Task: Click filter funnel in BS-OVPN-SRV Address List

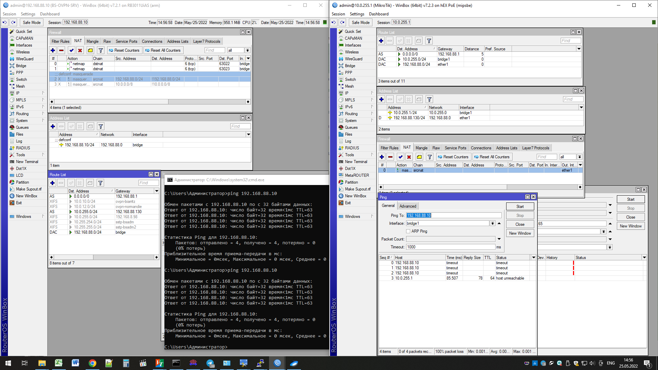Action: click(100, 126)
